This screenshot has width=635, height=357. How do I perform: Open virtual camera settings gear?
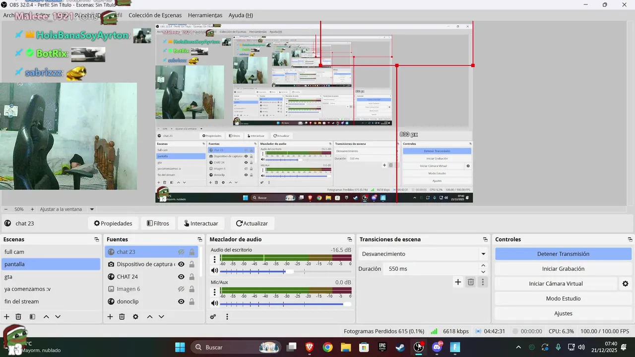point(625,284)
